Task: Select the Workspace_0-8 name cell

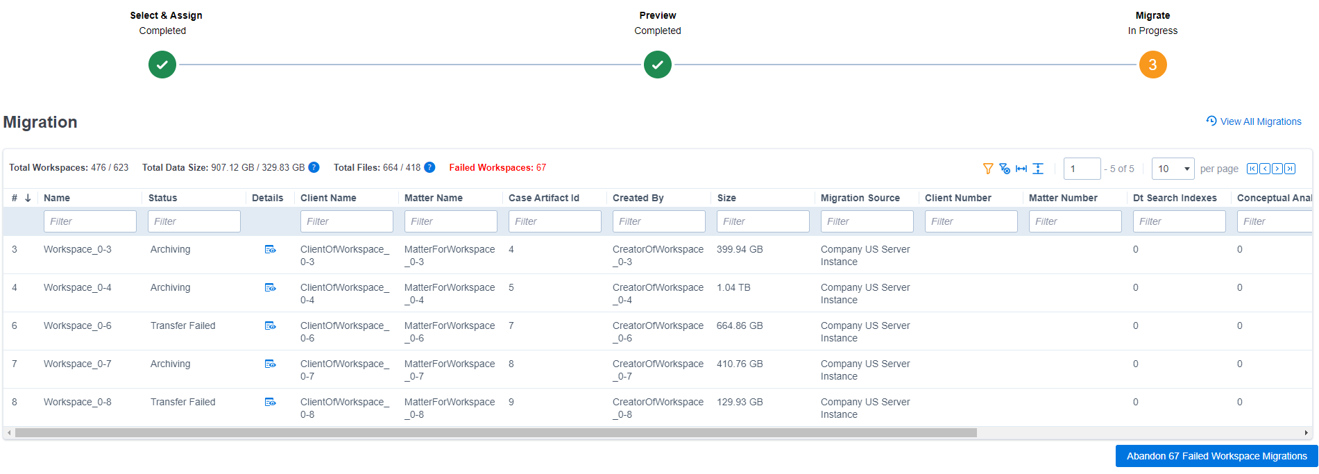Action: [78, 402]
